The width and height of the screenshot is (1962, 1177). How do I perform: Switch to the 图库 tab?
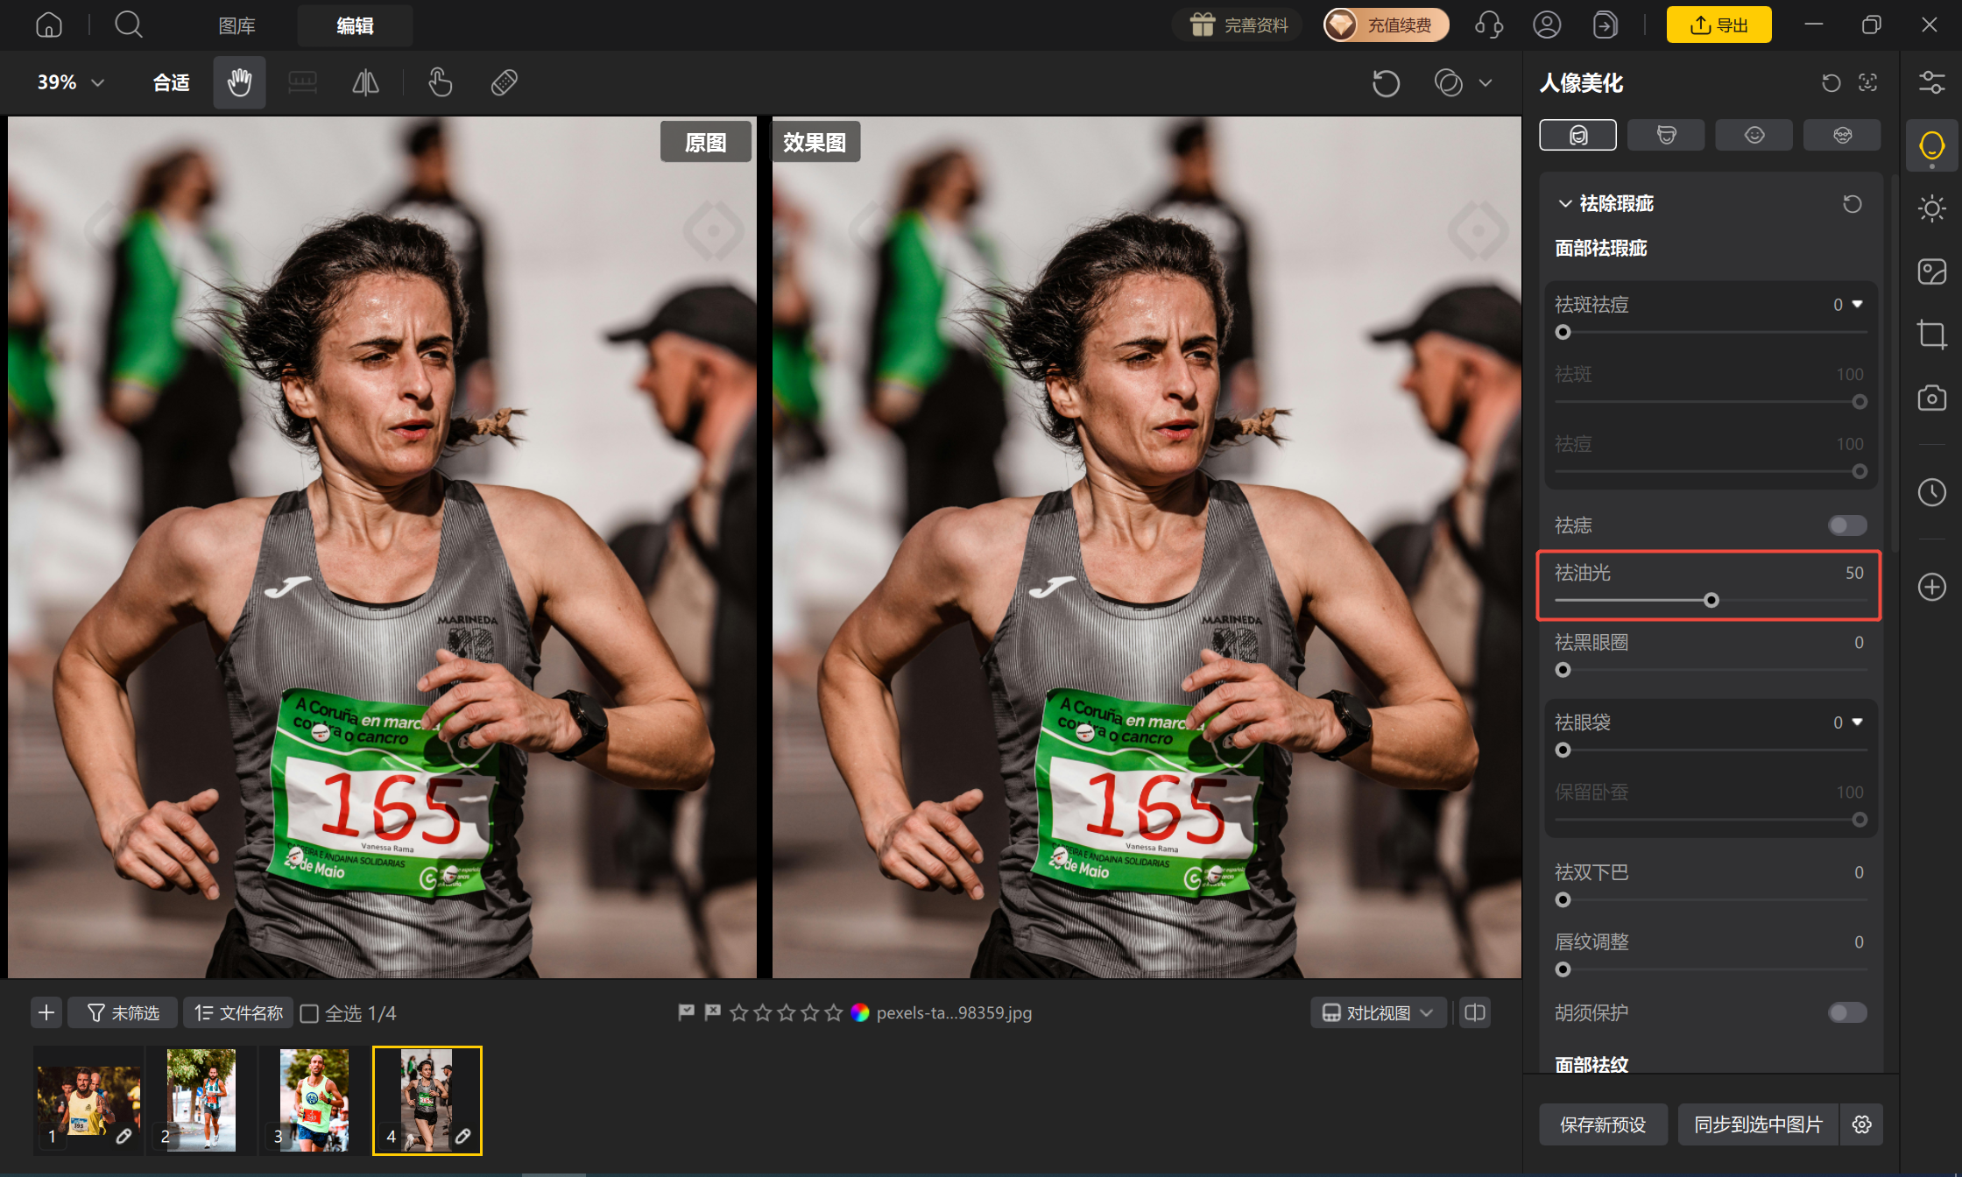click(x=236, y=25)
